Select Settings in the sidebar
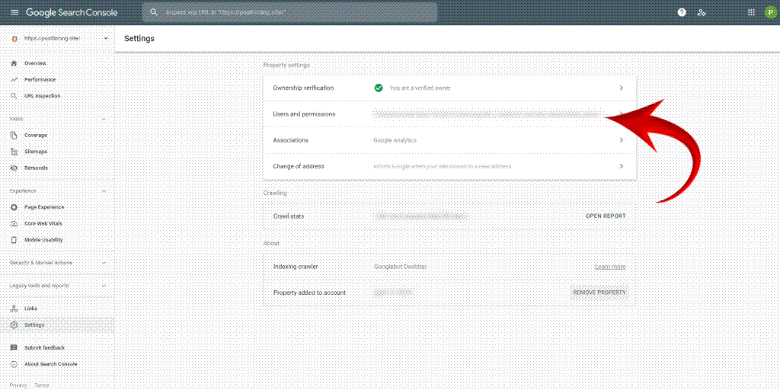The height and width of the screenshot is (390, 780). 57,324
